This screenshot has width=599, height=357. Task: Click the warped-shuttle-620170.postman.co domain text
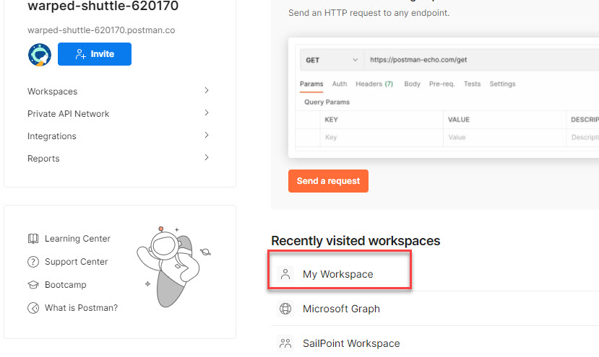pos(101,30)
